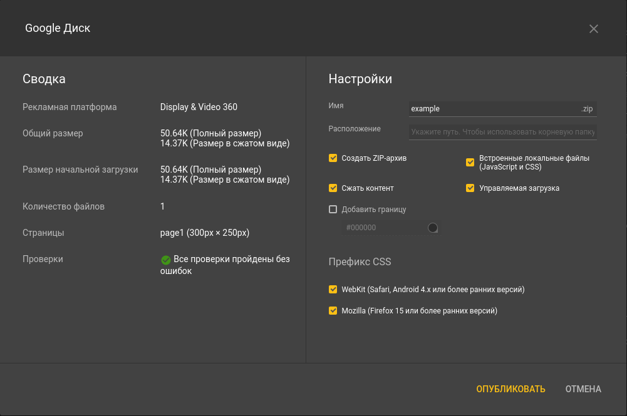627x416 pixels.
Task: Click the Настройки section heading
Action: pos(360,79)
